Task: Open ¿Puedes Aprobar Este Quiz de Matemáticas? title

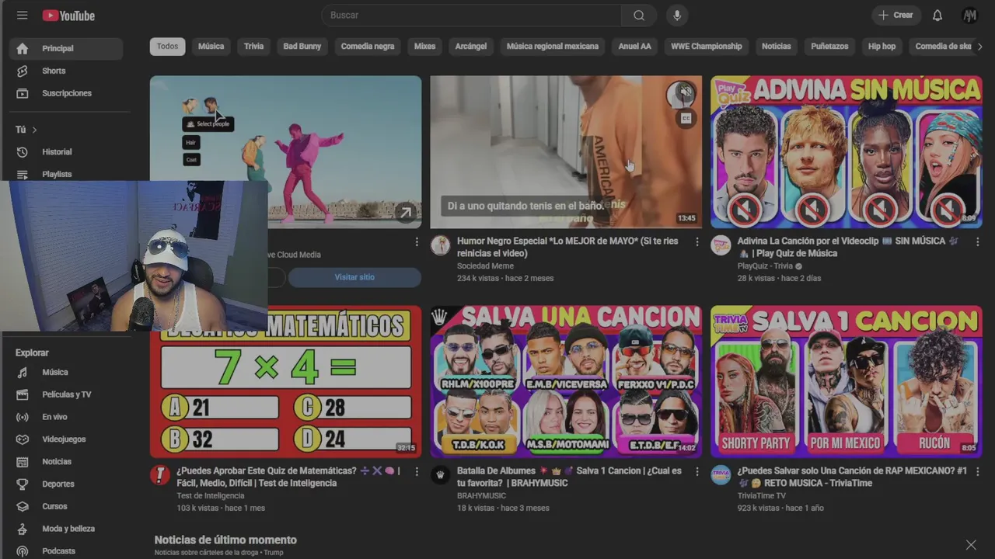Action: (x=288, y=477)
